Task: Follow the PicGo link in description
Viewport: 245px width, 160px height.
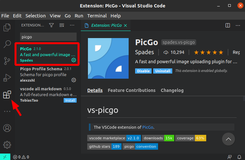Action: click(148, 127)
